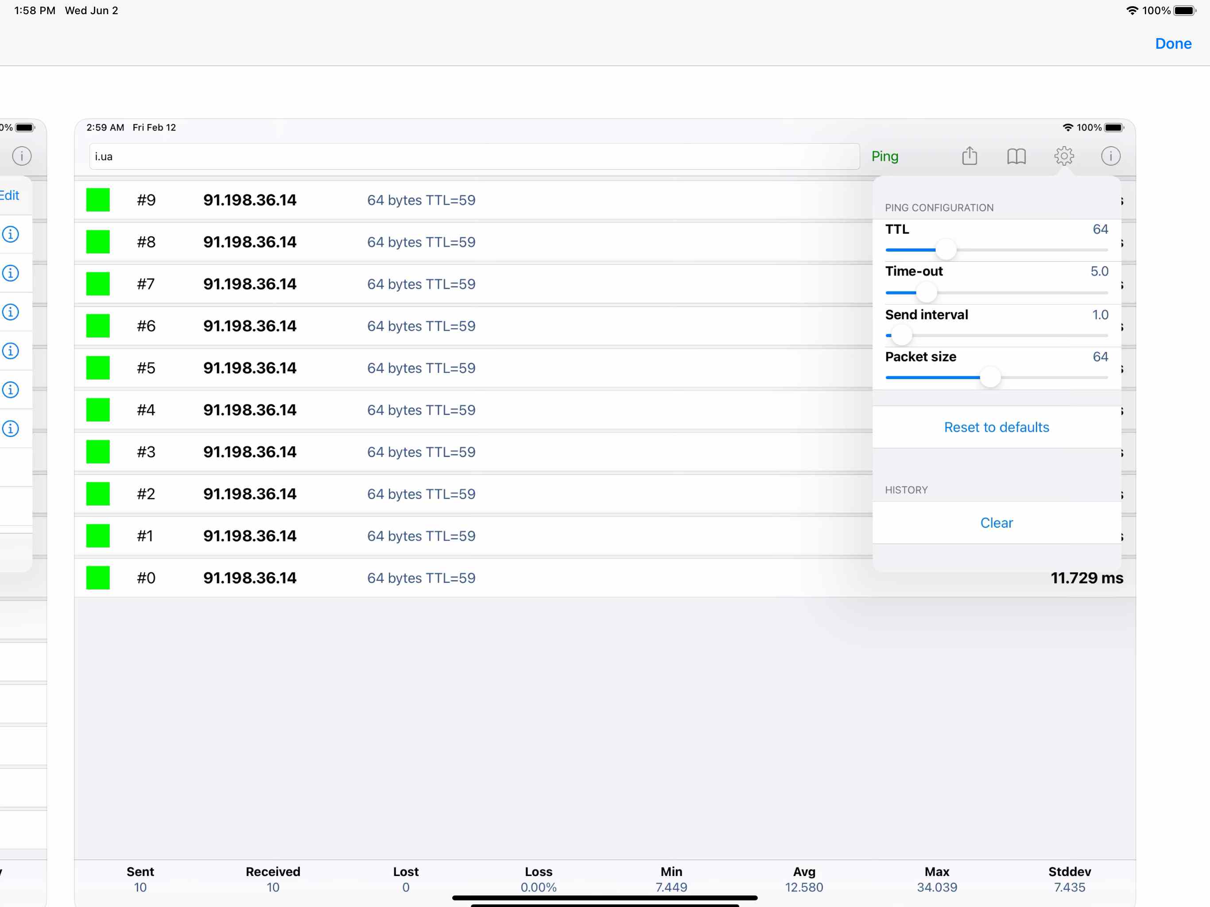This screenshot has height=907, width=1210.
Task: Tap the green status indicator for #7
Action: click(98, 284)
